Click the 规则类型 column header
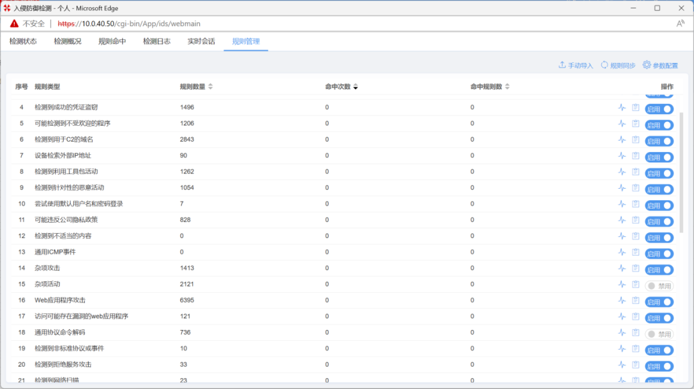This screenshot has width=694, height=389. (x=48, y=87)
